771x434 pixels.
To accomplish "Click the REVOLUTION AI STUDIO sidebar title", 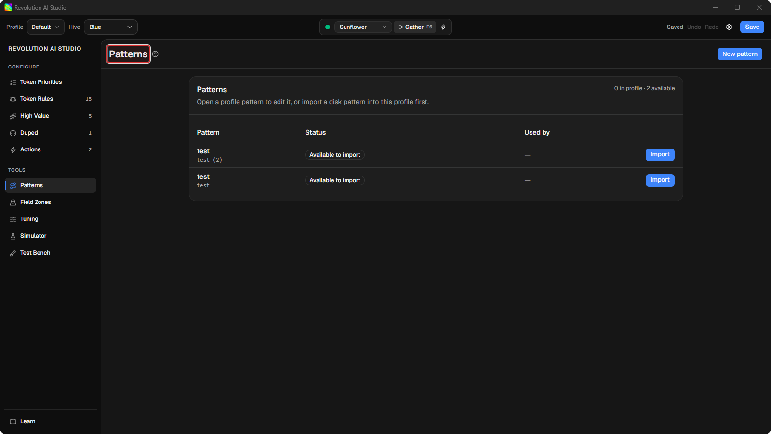I will (45, 49).
